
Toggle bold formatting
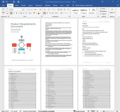[x=11, y=13]
